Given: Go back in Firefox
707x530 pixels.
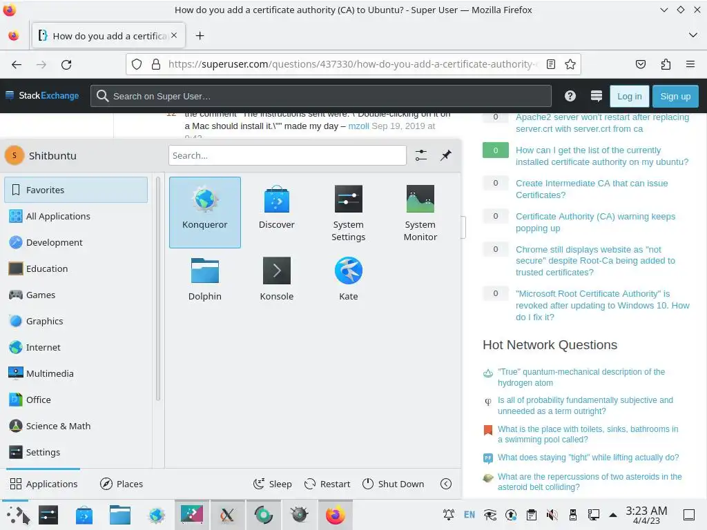Looking at the screenshot, I should tap(17, 64).
